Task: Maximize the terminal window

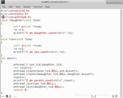Action: 117,2
